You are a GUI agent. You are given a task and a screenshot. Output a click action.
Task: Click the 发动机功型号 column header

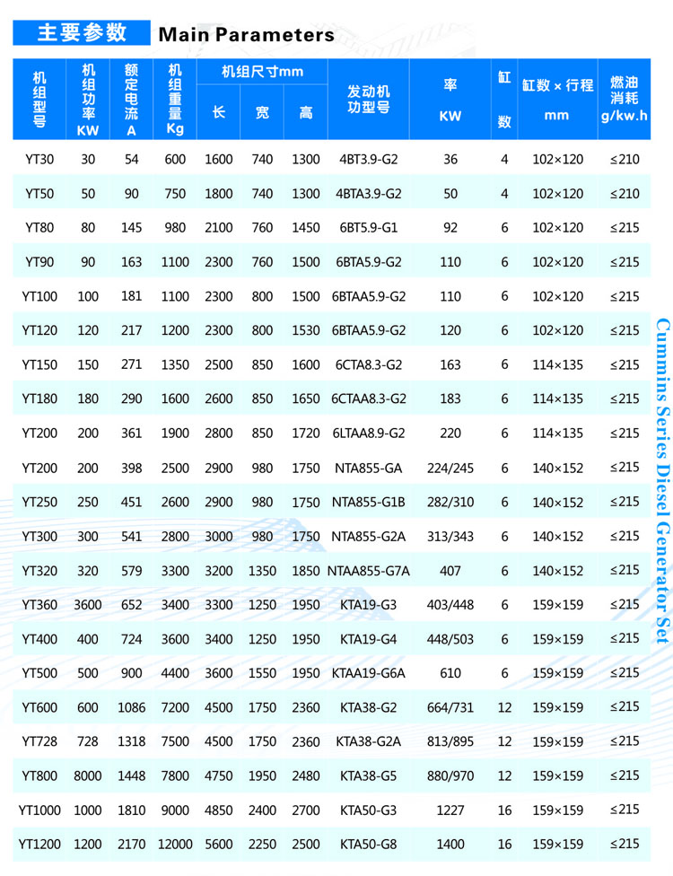coord(369,100)
